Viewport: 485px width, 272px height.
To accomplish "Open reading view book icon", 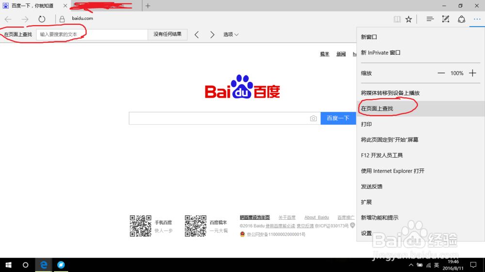I will point(397,19).
